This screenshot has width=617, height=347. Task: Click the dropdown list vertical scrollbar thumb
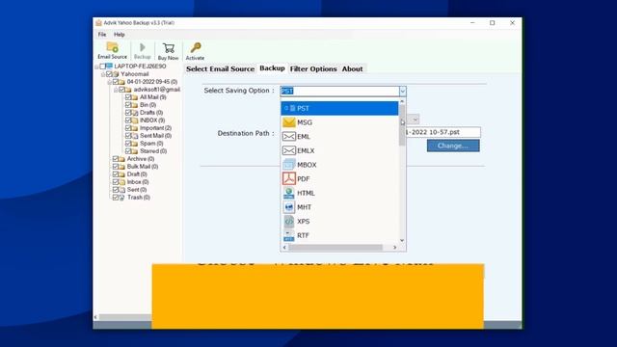pos(402,125)
